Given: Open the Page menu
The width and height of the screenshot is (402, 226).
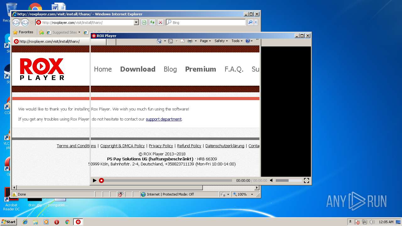Looking at the screenshot, I should (205, 41).
